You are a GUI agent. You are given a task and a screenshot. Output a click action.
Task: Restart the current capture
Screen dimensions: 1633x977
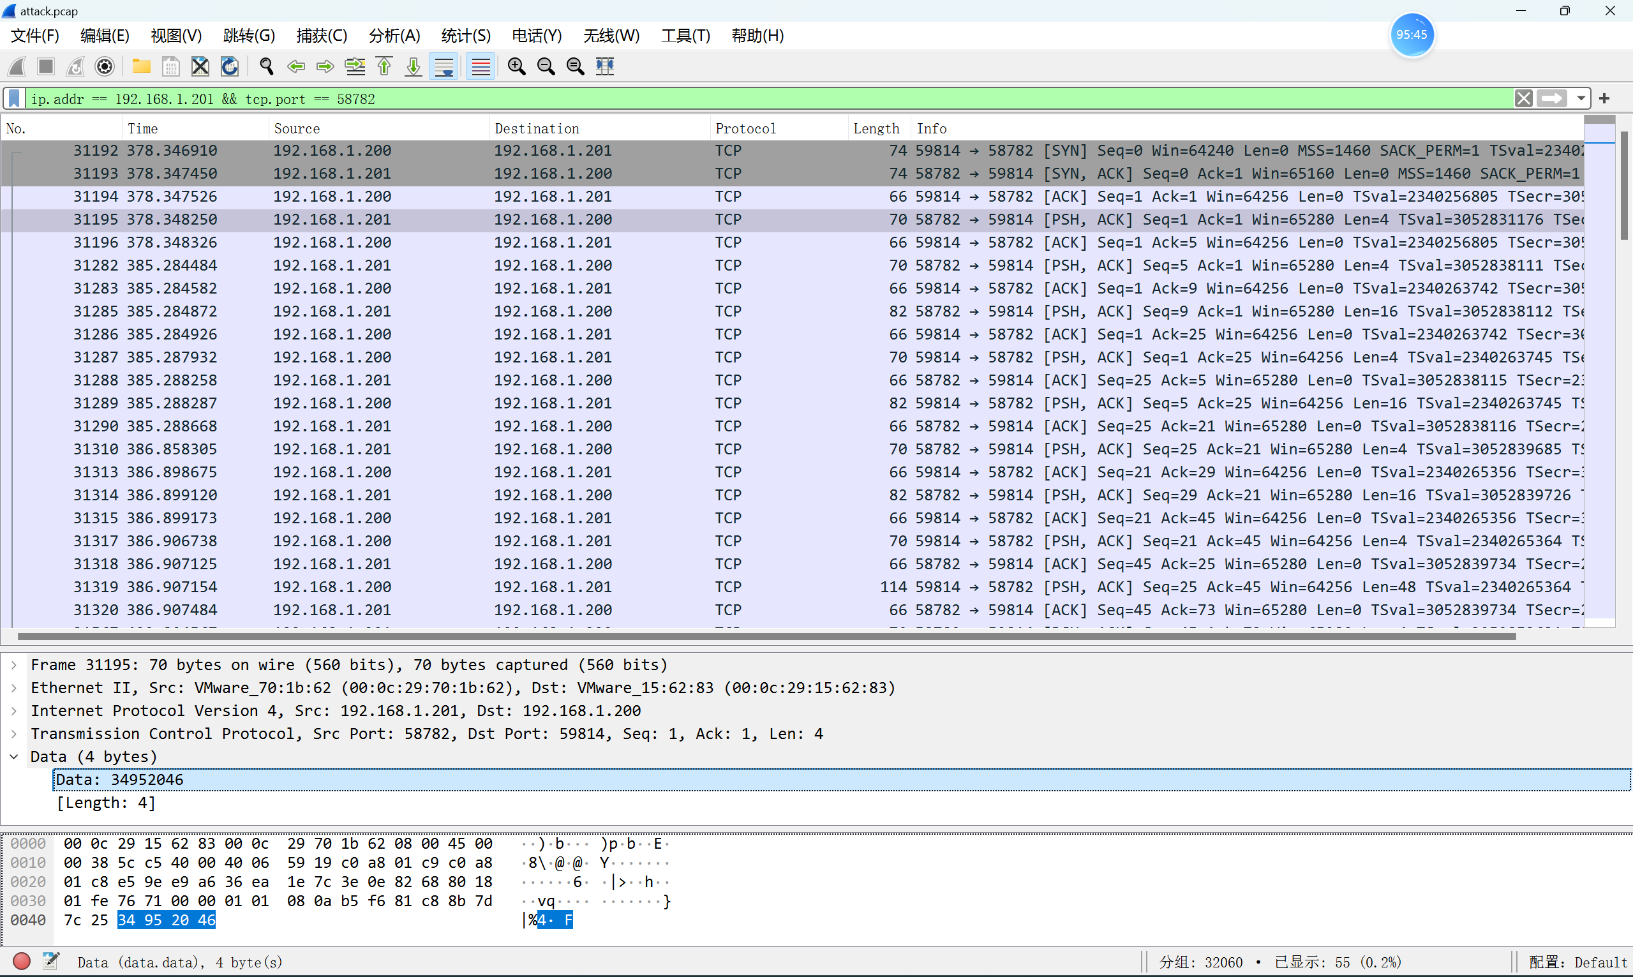[x=76, y=66]
